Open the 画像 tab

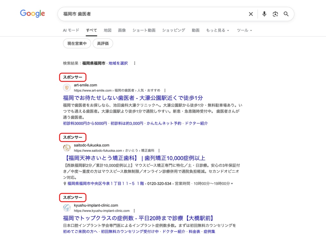click(122, 30)
